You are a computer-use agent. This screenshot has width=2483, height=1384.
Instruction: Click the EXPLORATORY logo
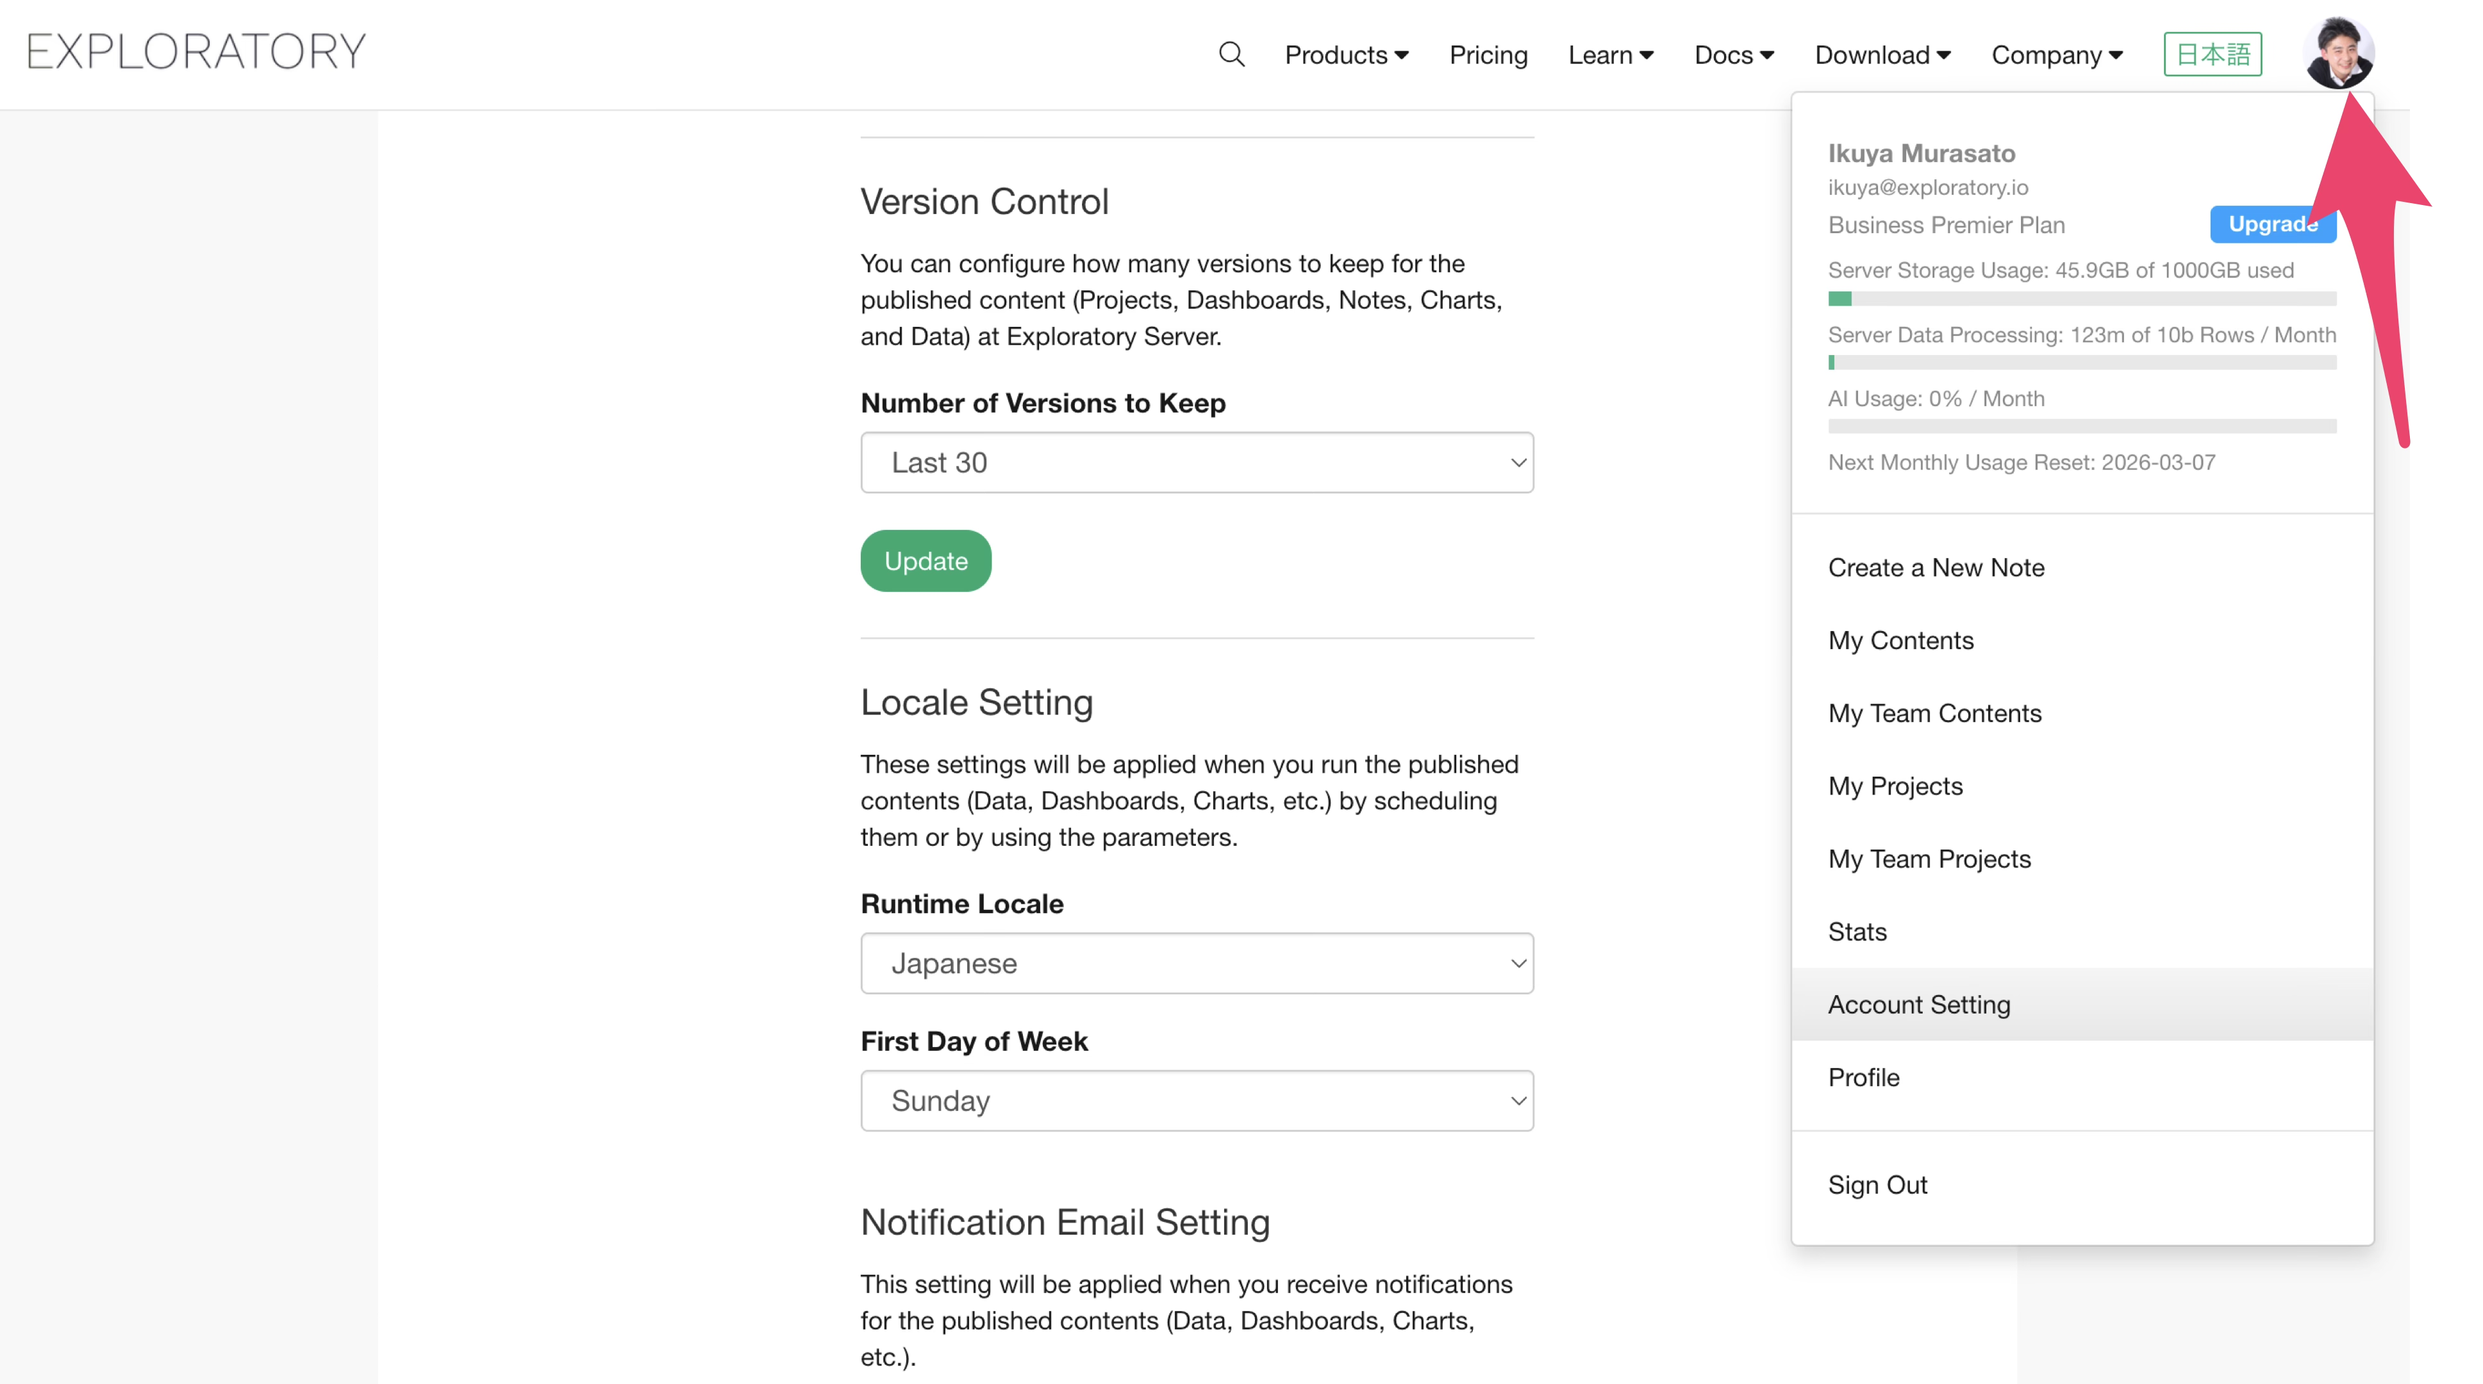coord(197,52)
